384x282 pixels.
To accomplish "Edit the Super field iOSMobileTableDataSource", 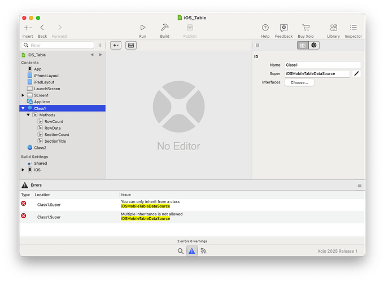I will pos(317,74).
